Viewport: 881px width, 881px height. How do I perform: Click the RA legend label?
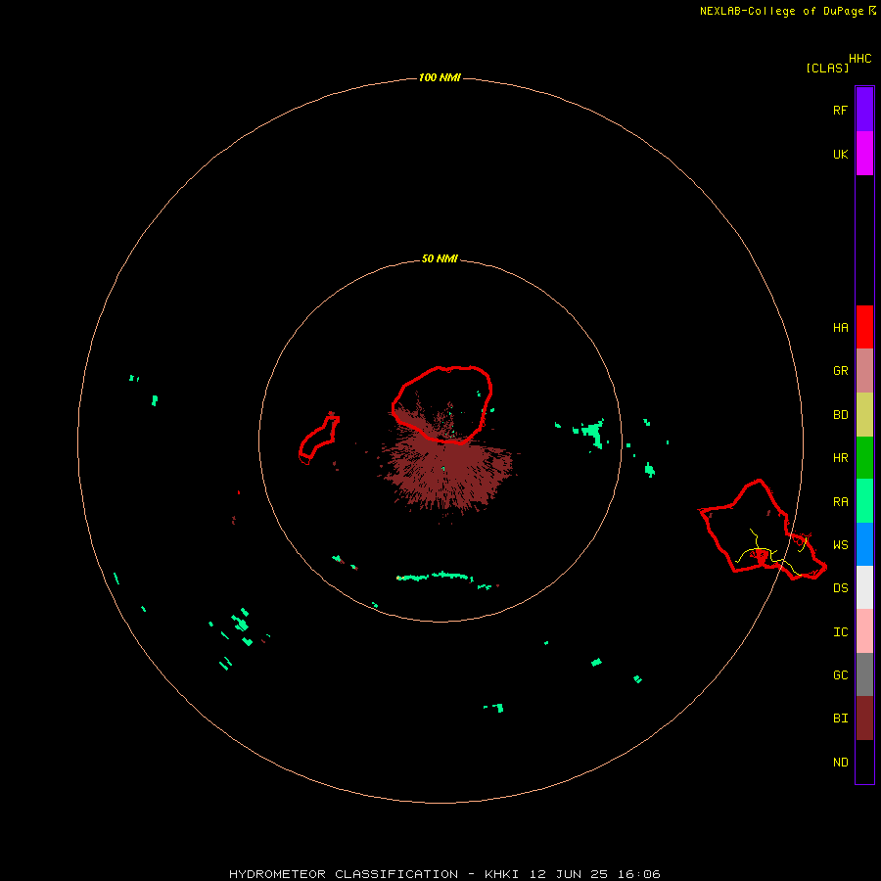(840, 501)
